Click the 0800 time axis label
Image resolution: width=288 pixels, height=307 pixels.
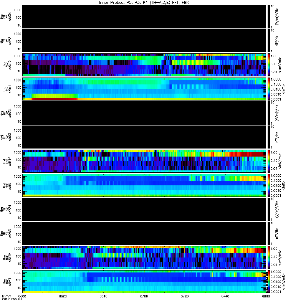(x=266, y=296)
